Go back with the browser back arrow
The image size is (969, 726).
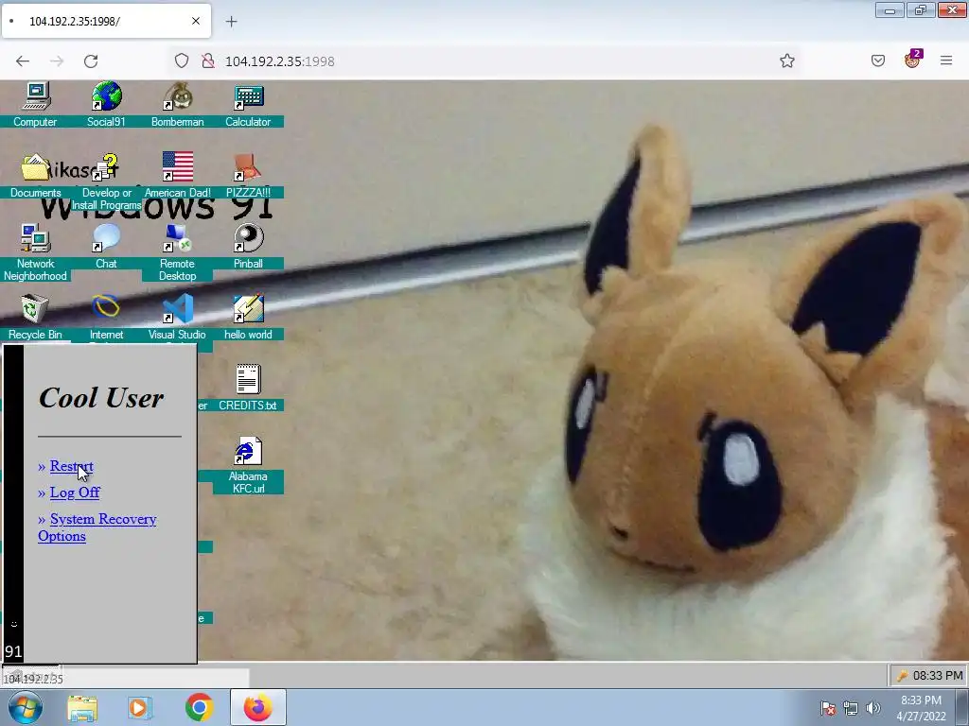[23, 61]
